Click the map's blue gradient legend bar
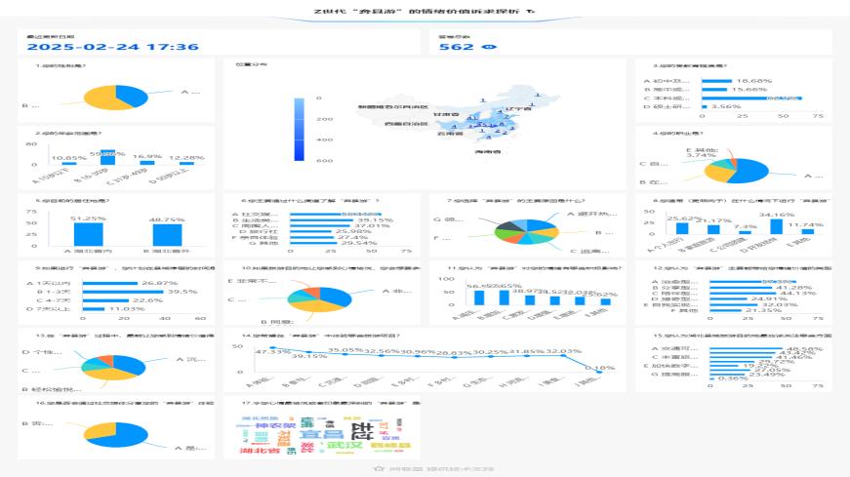 pos(301,127)
